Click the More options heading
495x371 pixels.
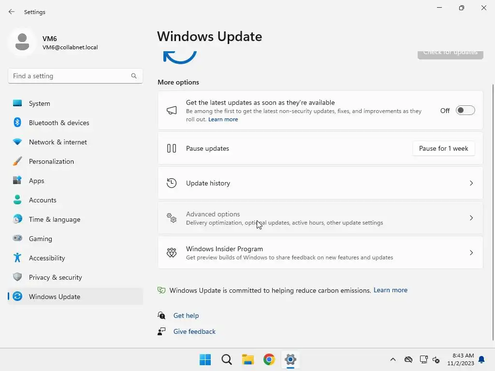pos(178,82)
